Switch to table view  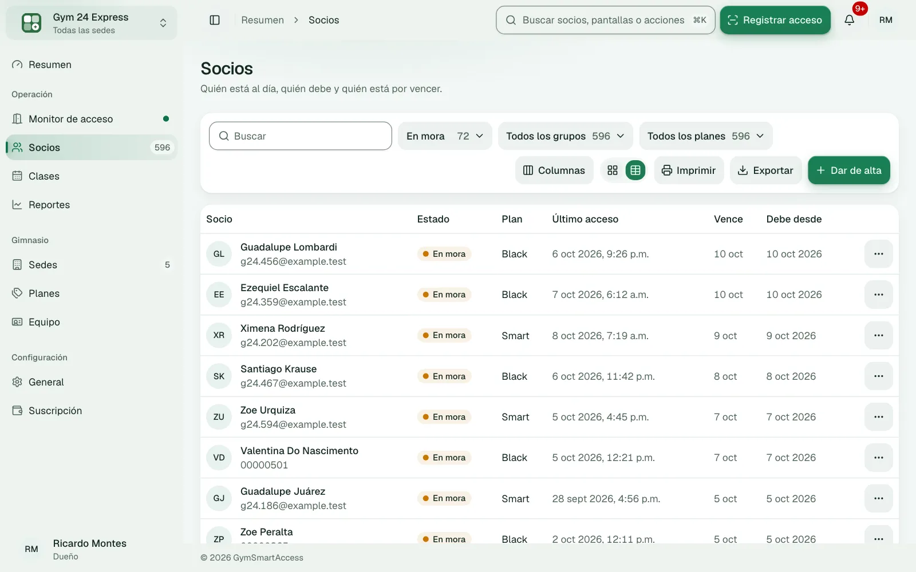tap(635, 170)
